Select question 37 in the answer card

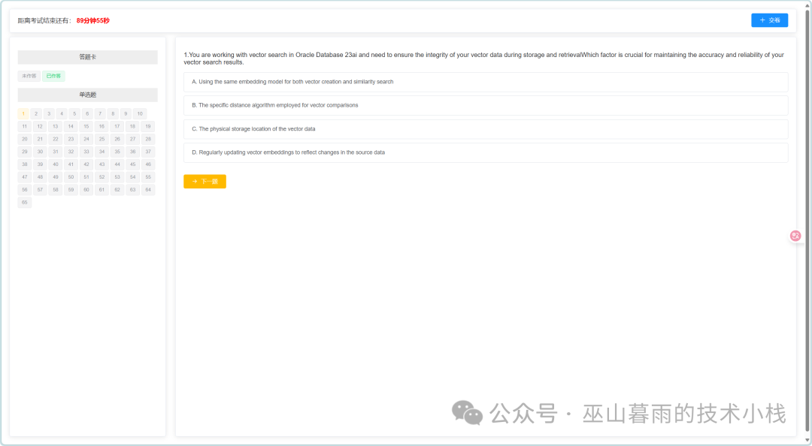pos(148,152)
